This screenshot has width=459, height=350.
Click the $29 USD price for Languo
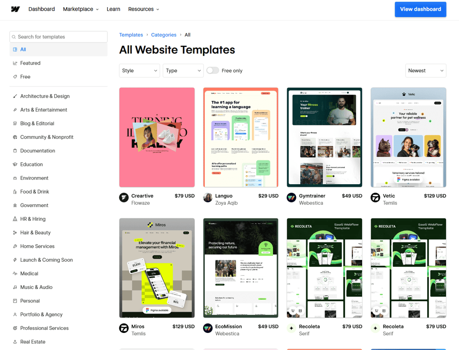tap(268, 196)
